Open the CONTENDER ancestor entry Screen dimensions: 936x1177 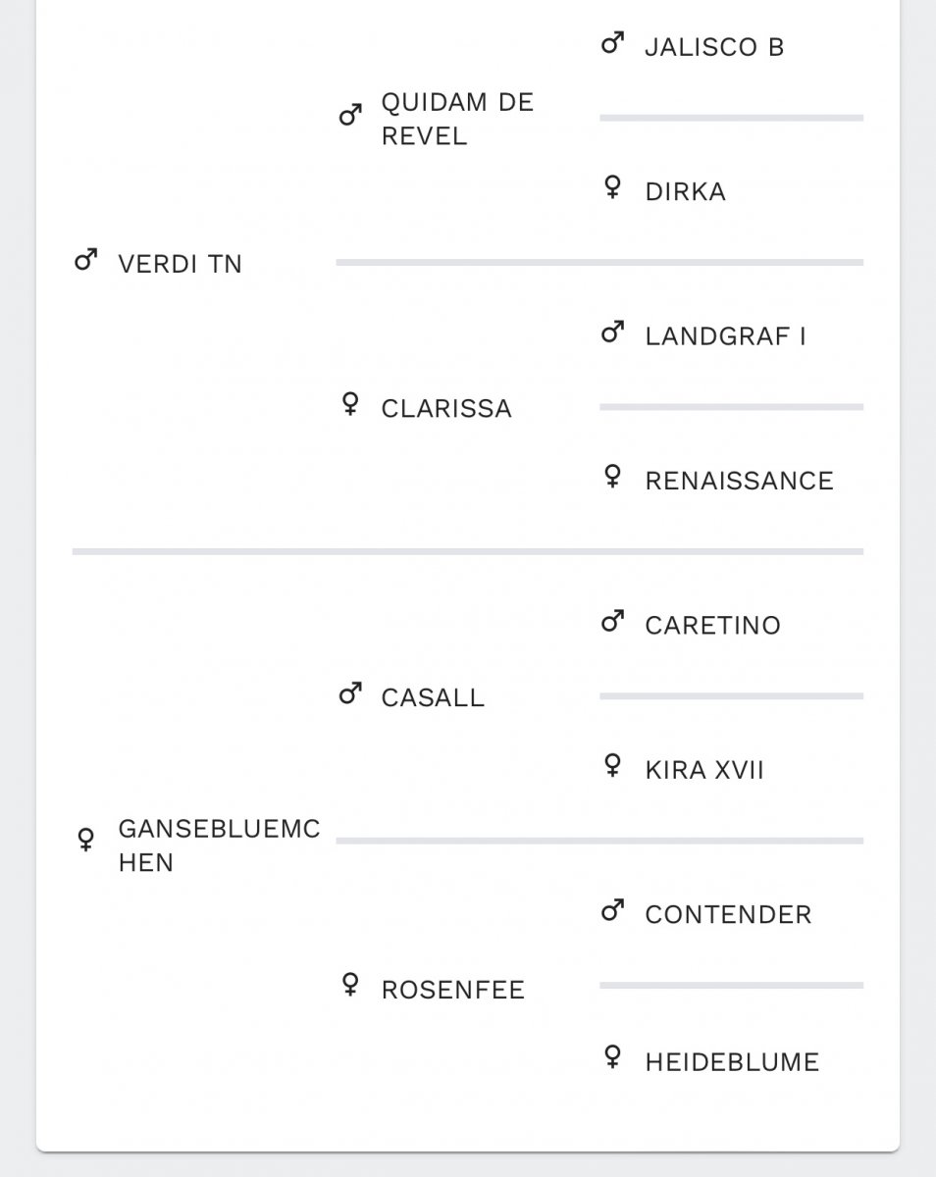point(728,914)
